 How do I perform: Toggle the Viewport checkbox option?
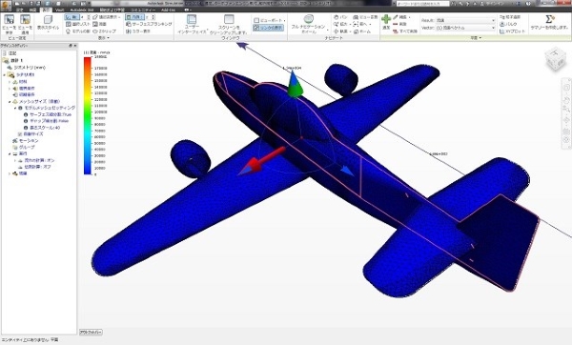[256, 20]
